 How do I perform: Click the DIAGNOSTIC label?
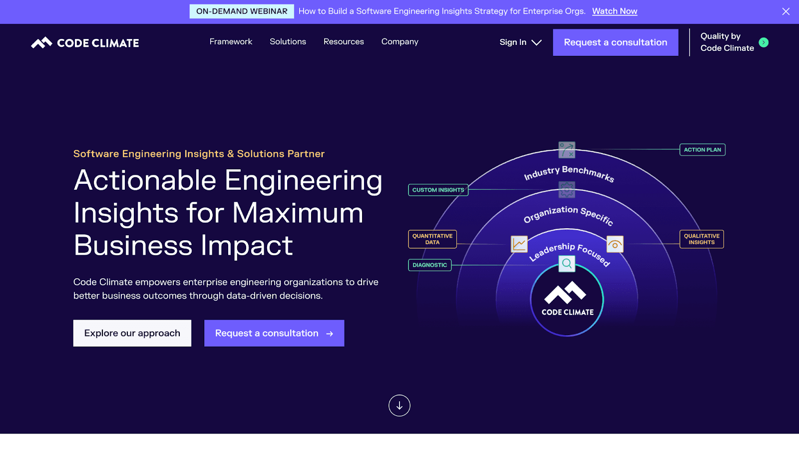[429, 265]
